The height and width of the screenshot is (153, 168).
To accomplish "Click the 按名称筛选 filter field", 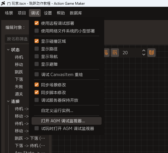I will [17, 39].
